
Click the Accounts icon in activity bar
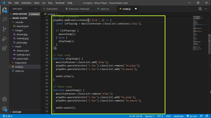[x=4, y=99]
